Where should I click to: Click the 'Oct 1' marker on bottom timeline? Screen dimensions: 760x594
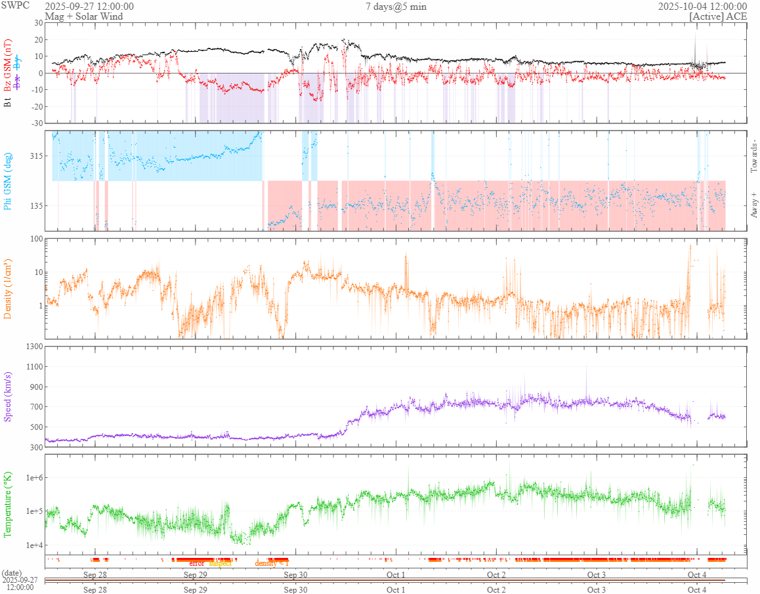click(396, 589)
